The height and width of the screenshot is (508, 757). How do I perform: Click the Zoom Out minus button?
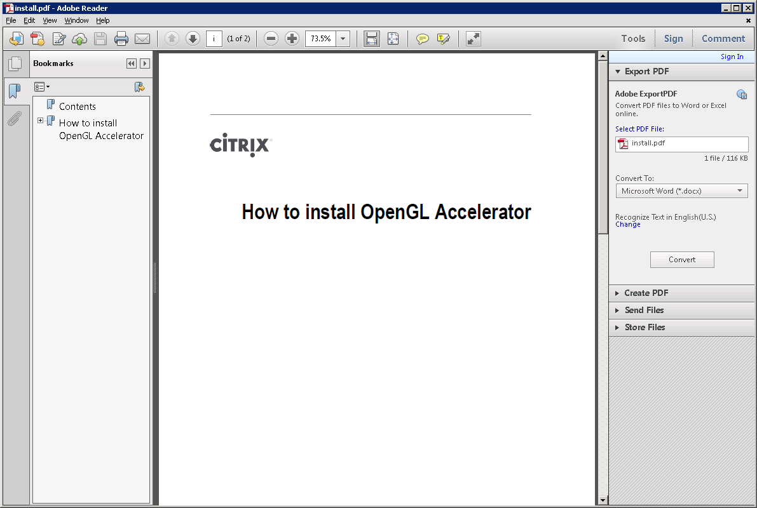point(271,39)
